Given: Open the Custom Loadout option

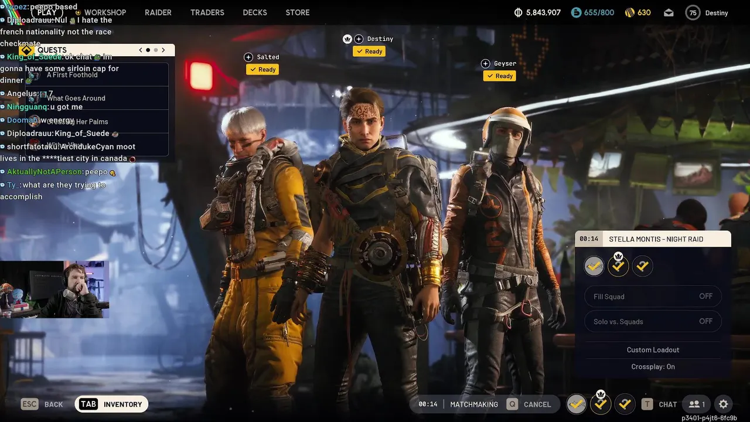Looking at the screenshot, I should pos(653,350).
